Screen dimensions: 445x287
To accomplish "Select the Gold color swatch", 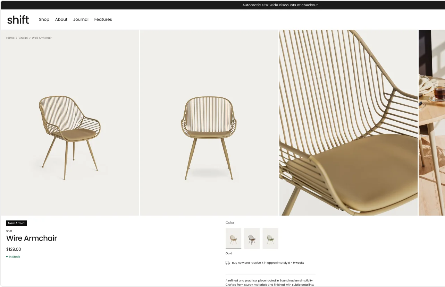I will pos(233,238).
